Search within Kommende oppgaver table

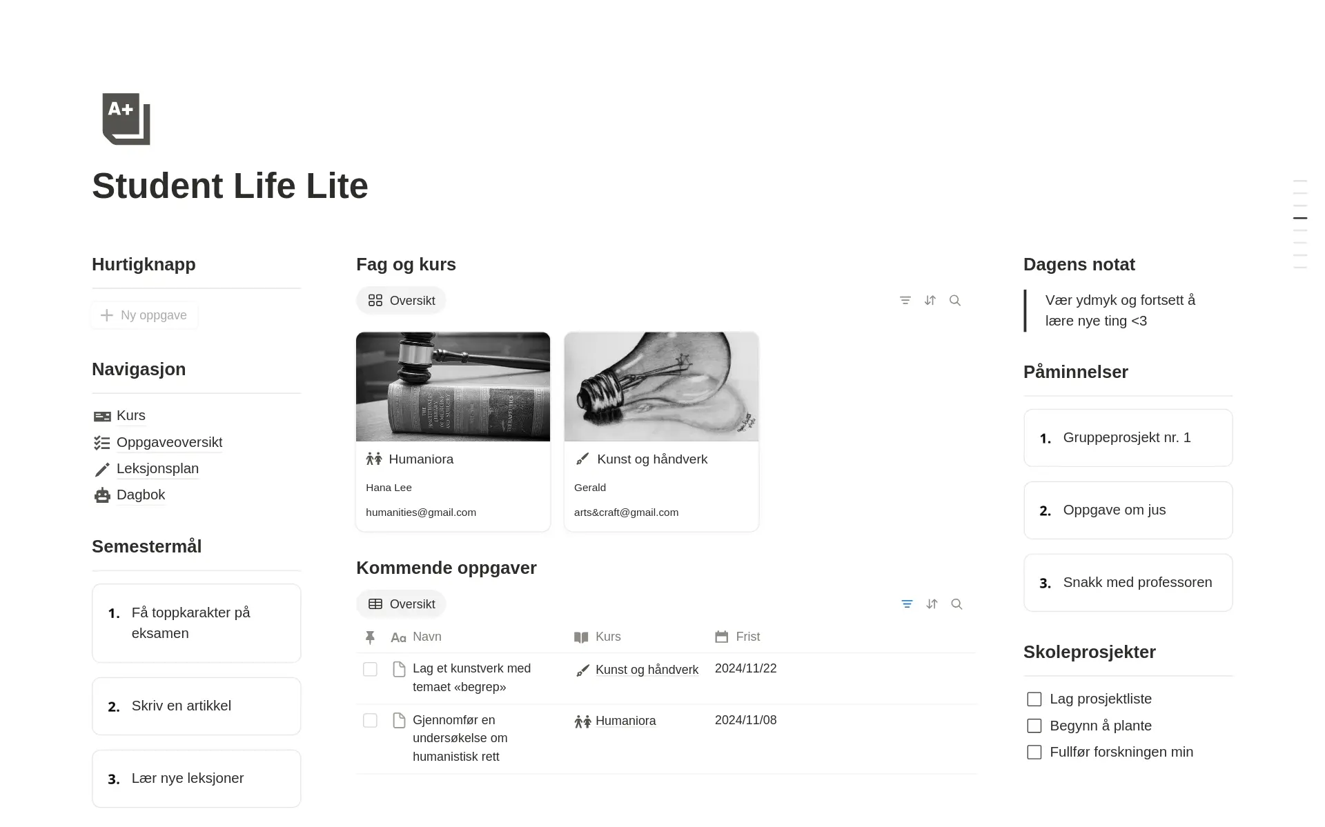click(x=956, y=604)
